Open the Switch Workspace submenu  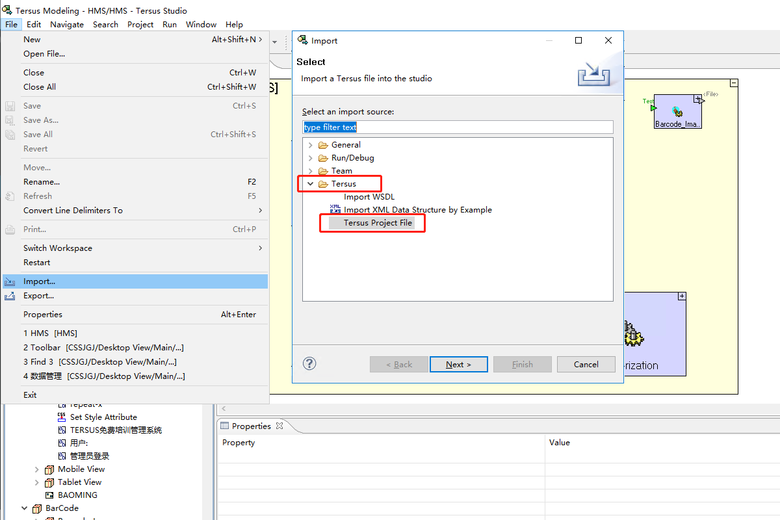135,248
